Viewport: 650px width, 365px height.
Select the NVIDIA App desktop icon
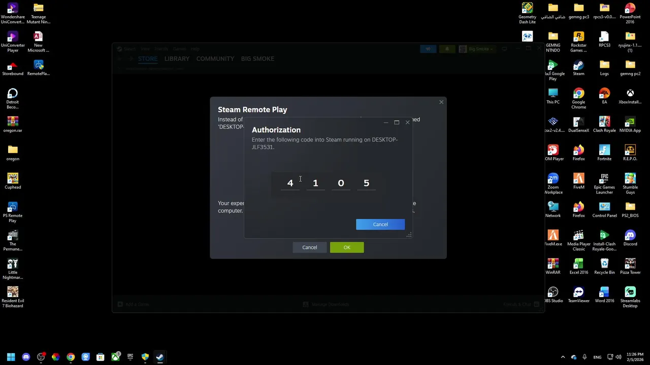tap(630, 125)
